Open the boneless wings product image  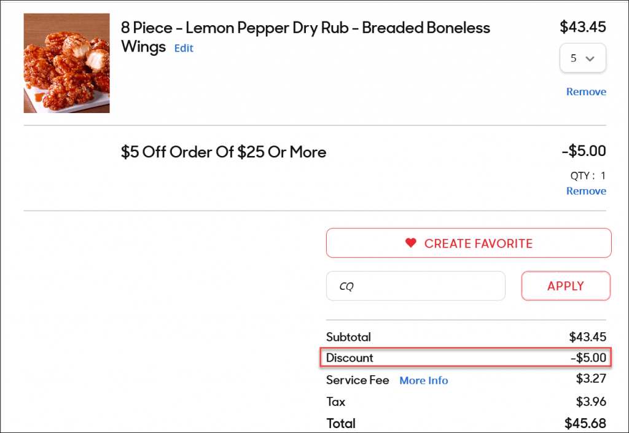point(66,63)
